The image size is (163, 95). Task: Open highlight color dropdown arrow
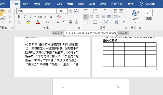[33, 22]
